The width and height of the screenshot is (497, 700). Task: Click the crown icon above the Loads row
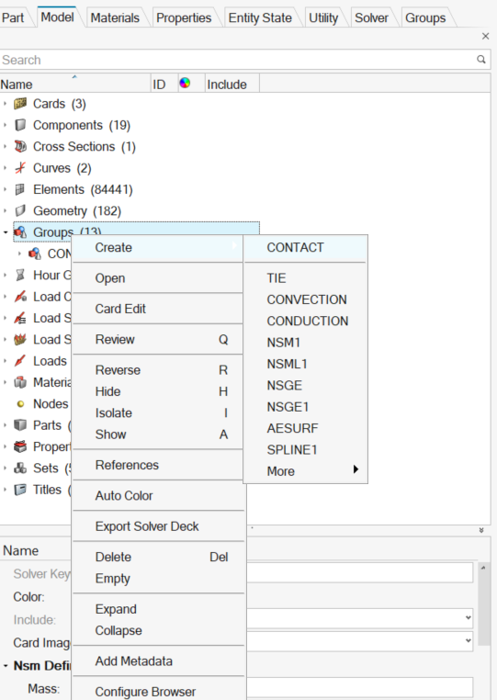pos(20,339)
